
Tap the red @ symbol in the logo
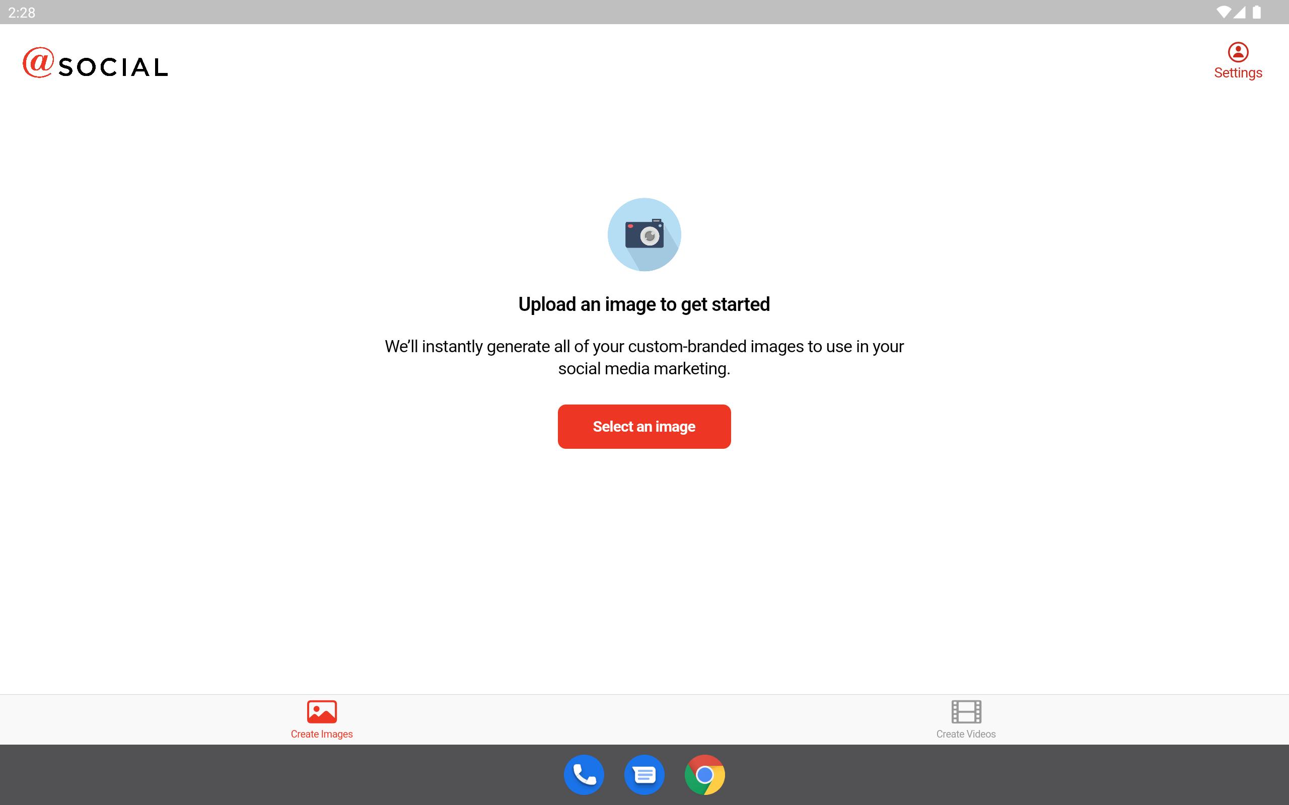(x=38, y=62)
